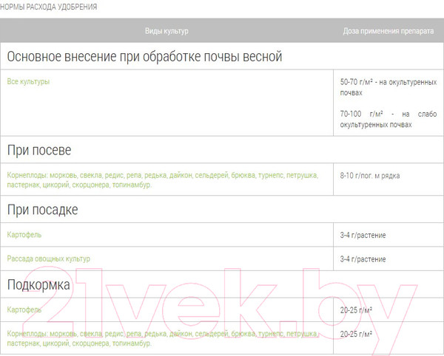Viewport: 444px width, 356px height.
Task: Click the 'Виды культур' column header
Action: click(x=166, y=31)
